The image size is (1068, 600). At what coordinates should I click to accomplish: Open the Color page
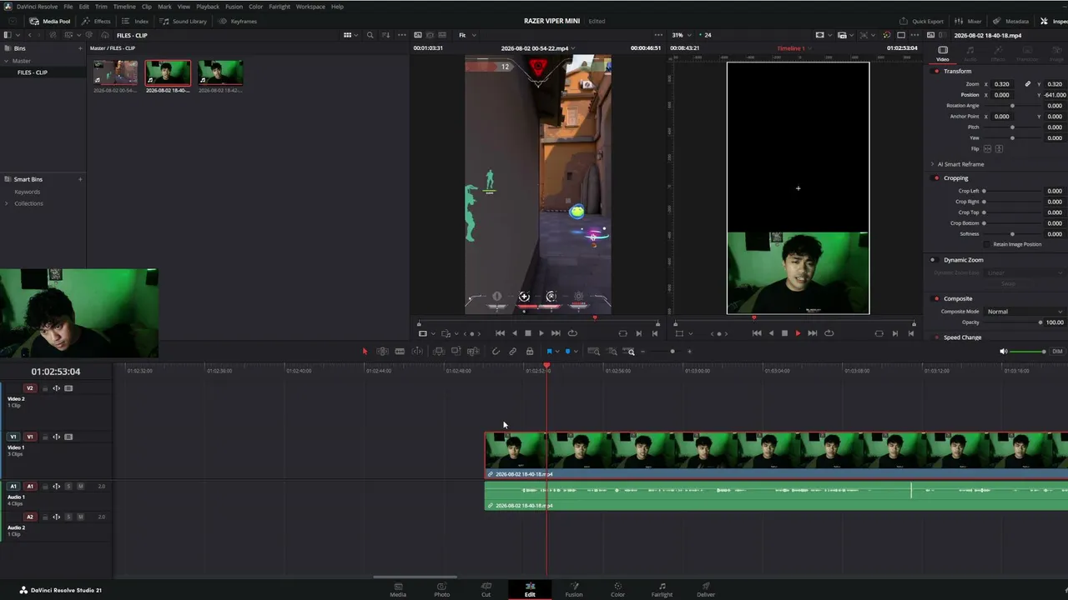617,589
